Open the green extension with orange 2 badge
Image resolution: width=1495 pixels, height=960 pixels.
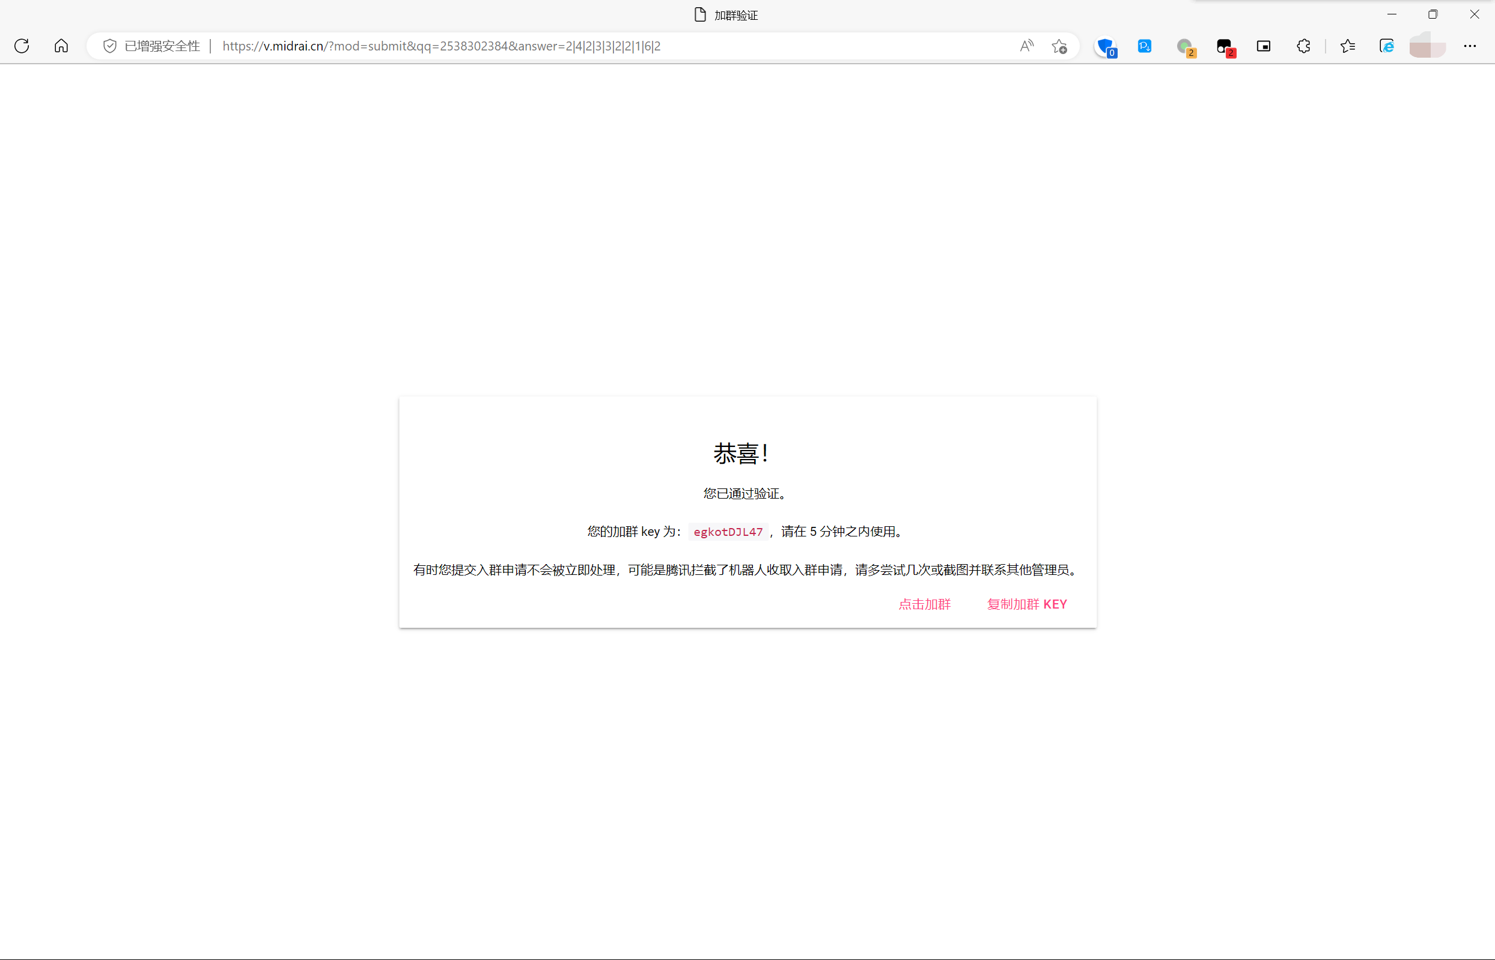coord(1186,47)
